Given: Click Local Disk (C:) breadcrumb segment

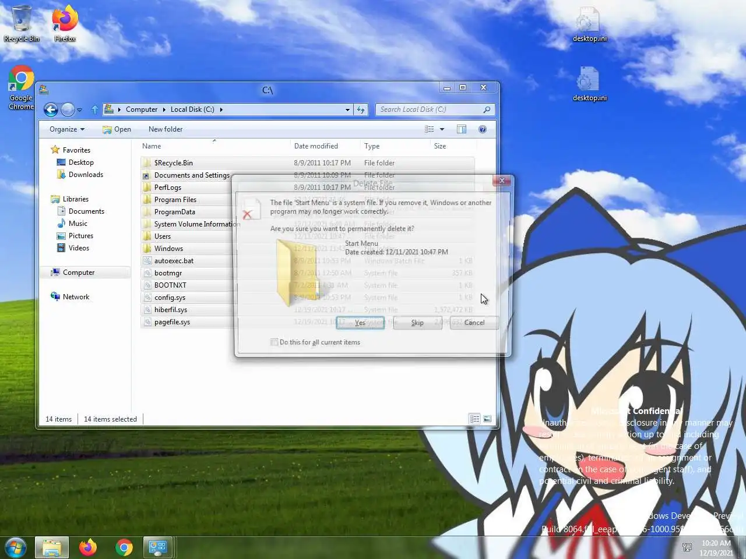Looking at the screenshot, I should (x=192, y=109).
